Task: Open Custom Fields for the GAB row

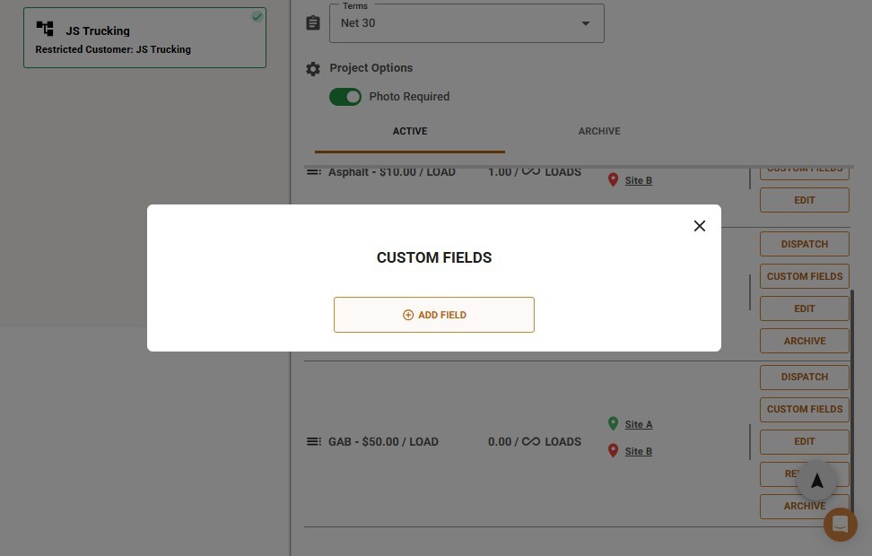Action: click(804, 409)
